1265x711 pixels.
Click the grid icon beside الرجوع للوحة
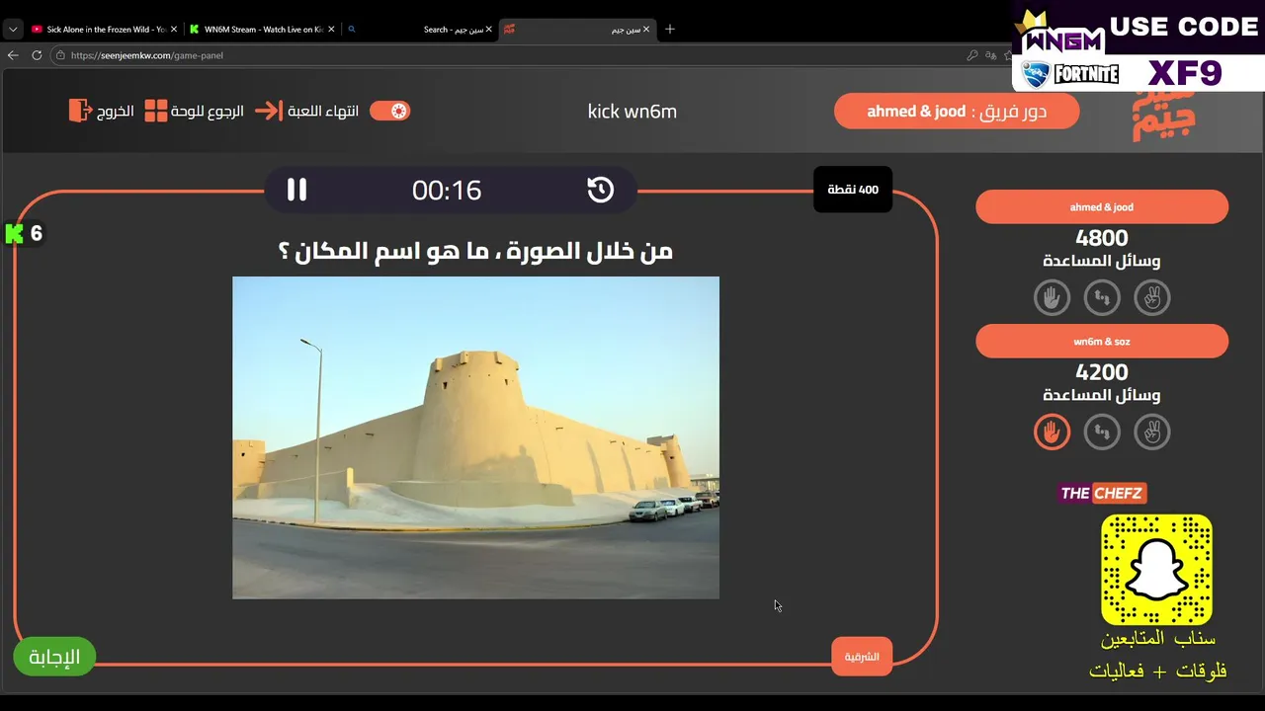coord(156,111)
